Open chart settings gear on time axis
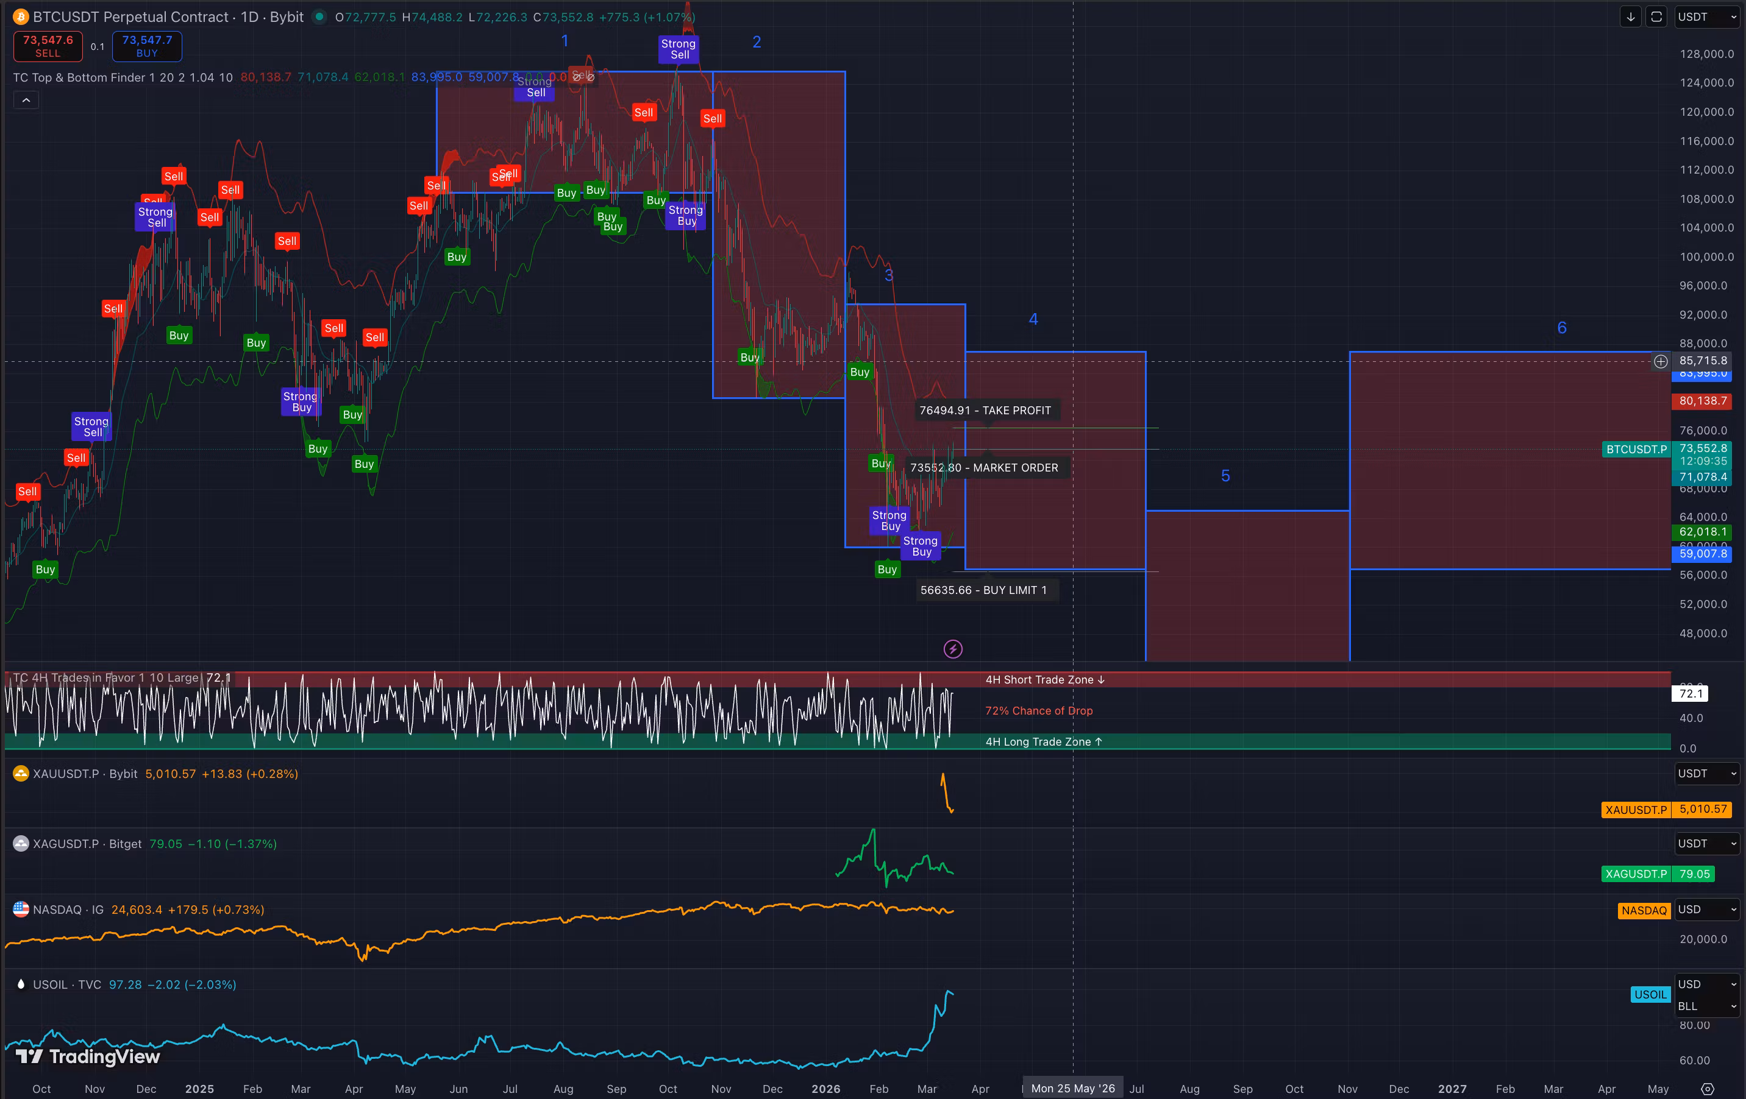 1708,1089
